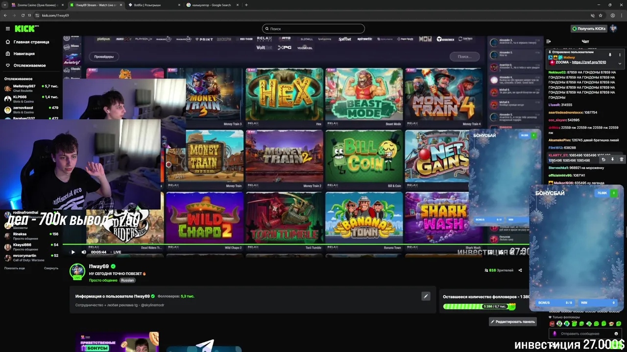Click the streamer avatar l1way69
The height and width of the screenshot is (352, 627).
tap(77, 272)
